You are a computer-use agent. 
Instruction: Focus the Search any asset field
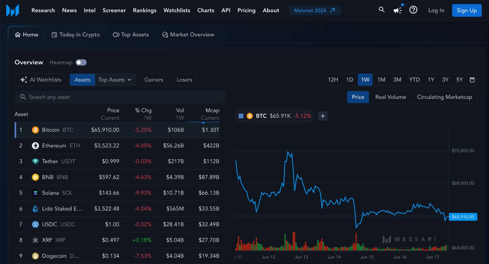[x=120, y=97]
